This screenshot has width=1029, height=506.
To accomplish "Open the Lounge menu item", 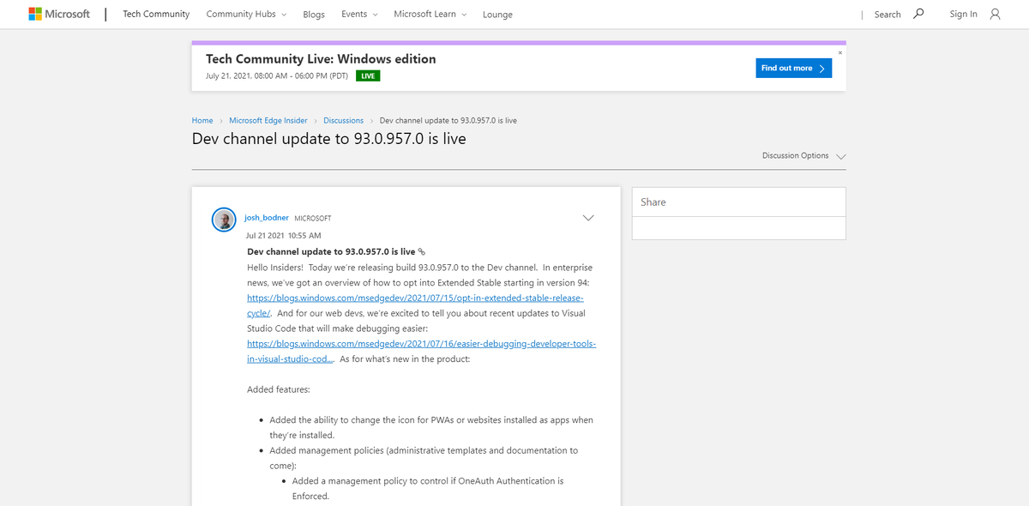I will click(x=497, y=15).
